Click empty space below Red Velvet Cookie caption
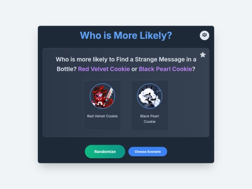Image resolution: width=252 pixels, height=189 pixels. point(102,125)
